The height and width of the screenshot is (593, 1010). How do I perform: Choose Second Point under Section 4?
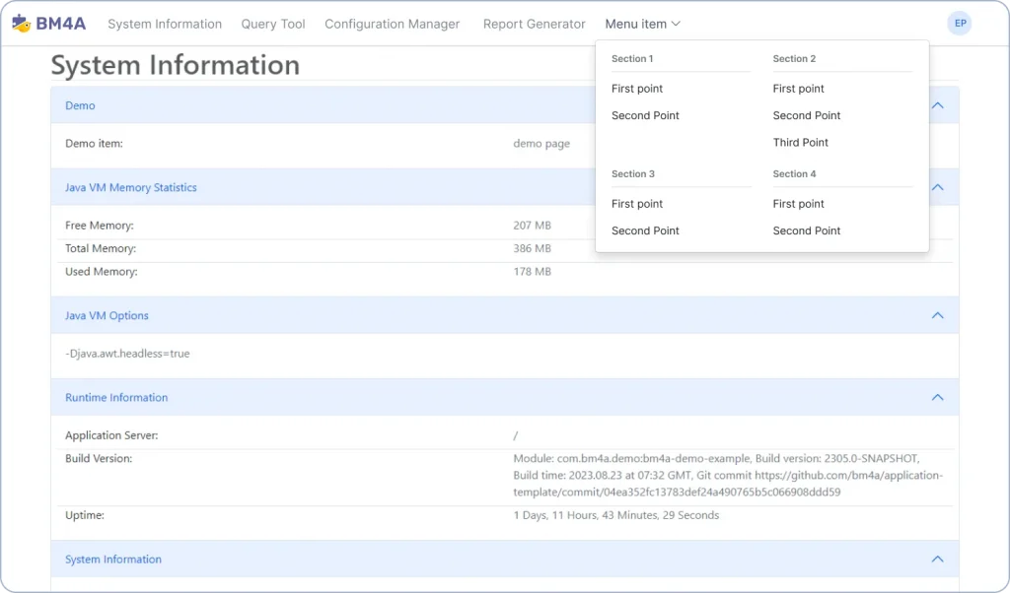coord(807,231)
